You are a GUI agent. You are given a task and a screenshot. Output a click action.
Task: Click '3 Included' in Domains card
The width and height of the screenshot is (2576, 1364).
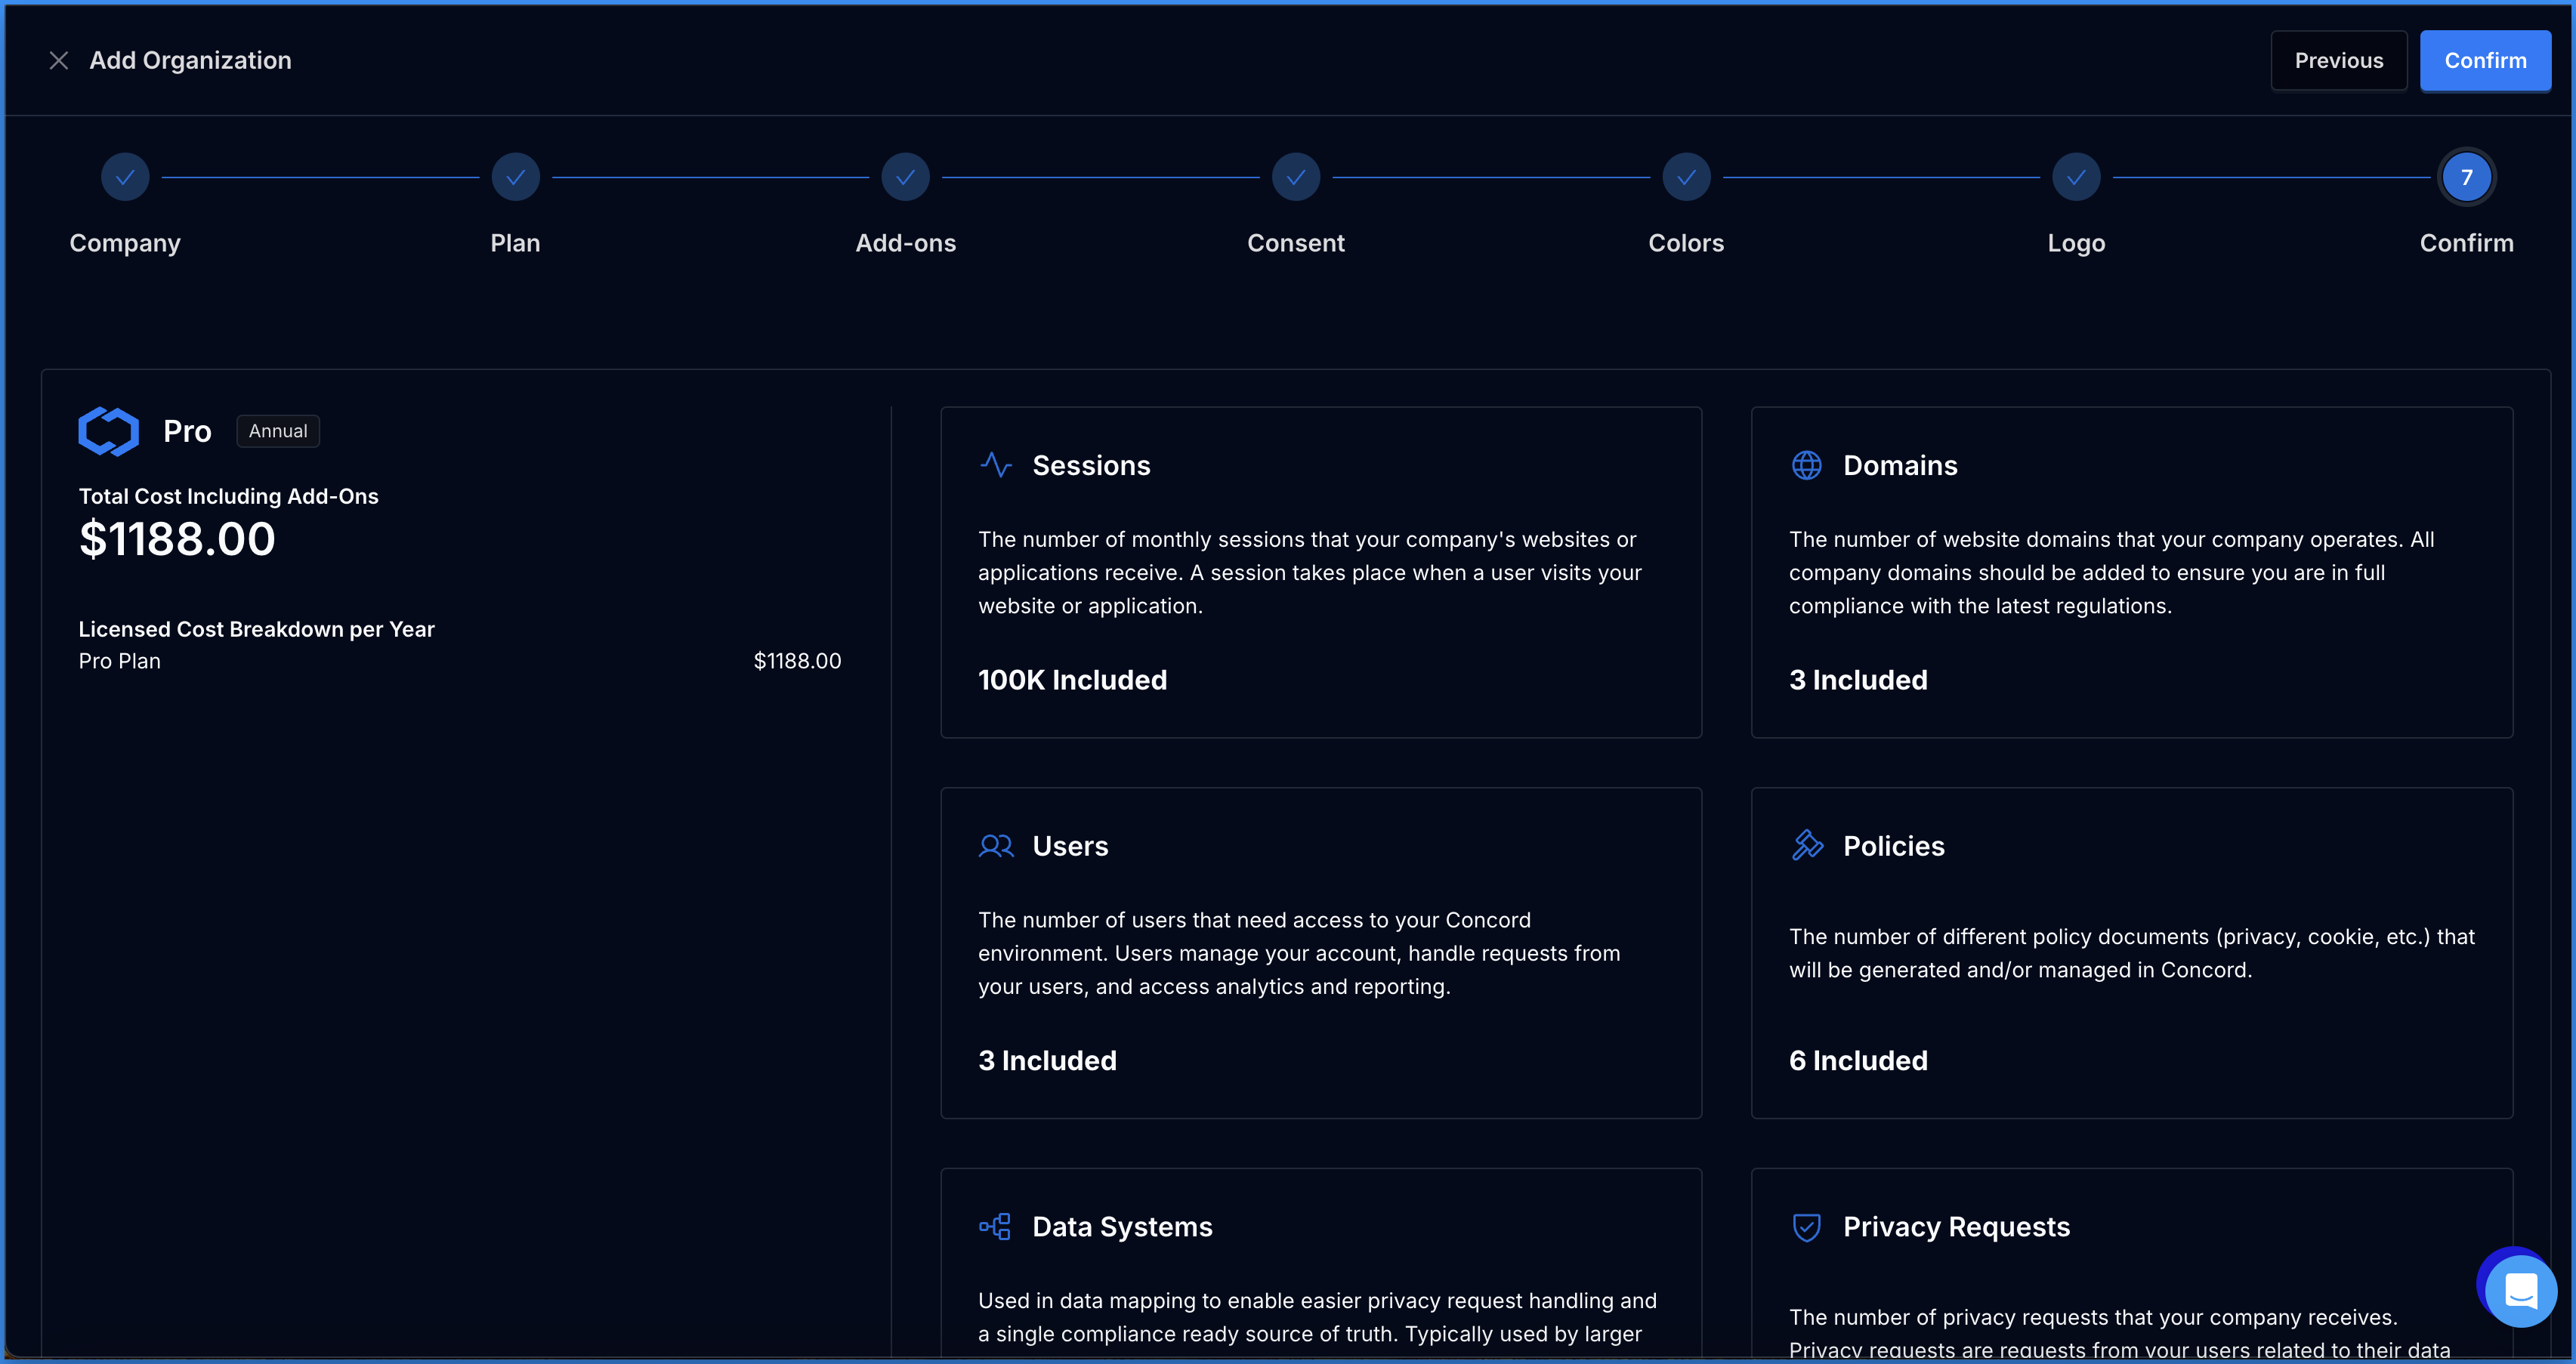(x=1858, y=680)
